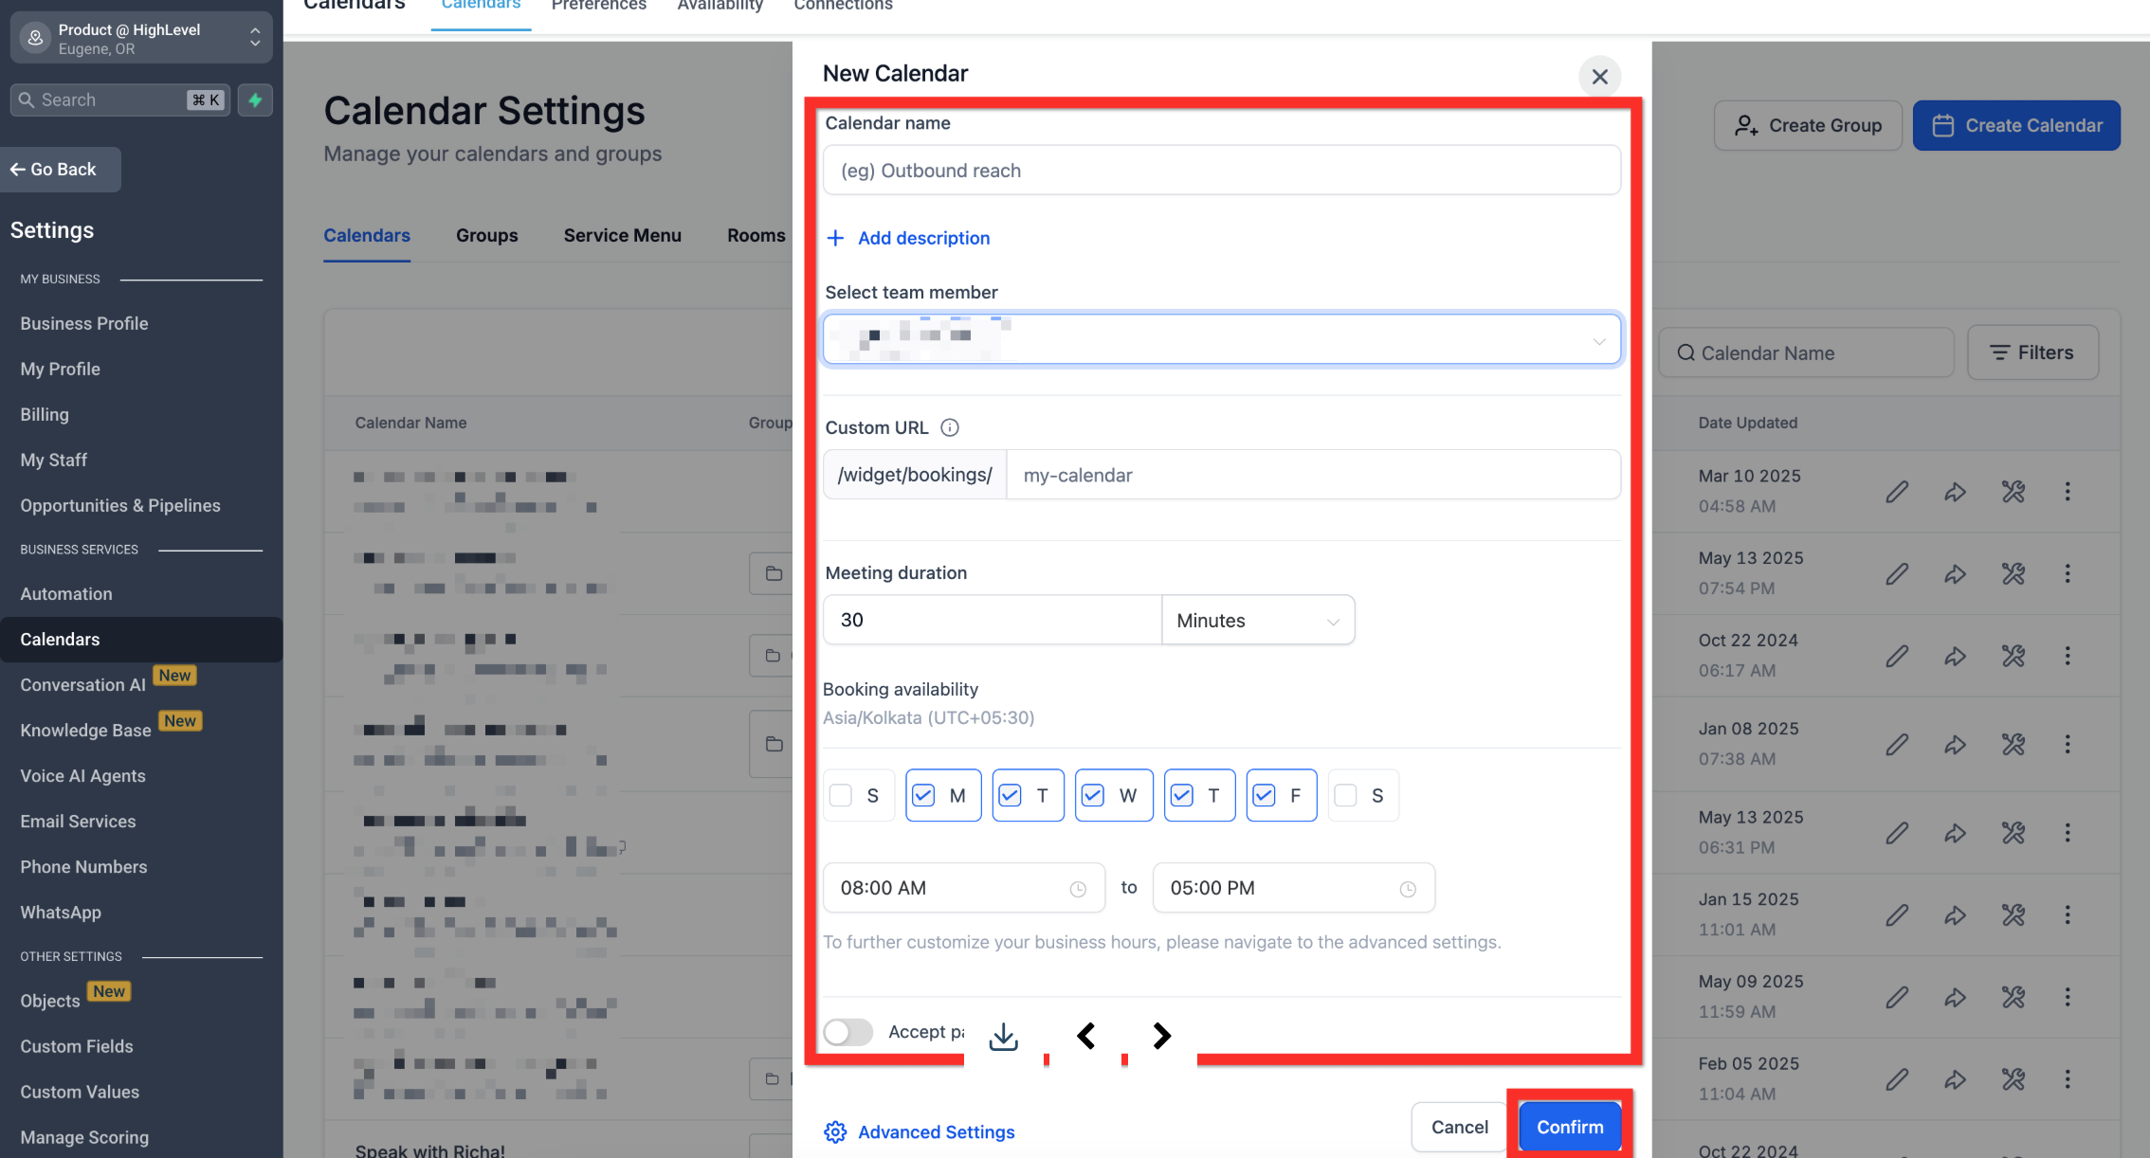This screenshot has height=1158, width=2150.
Task: Open three-dot menu for Oct 22 2024 06:17 AM calendar
Action: pyautogui.click(x=2068, y=656)
